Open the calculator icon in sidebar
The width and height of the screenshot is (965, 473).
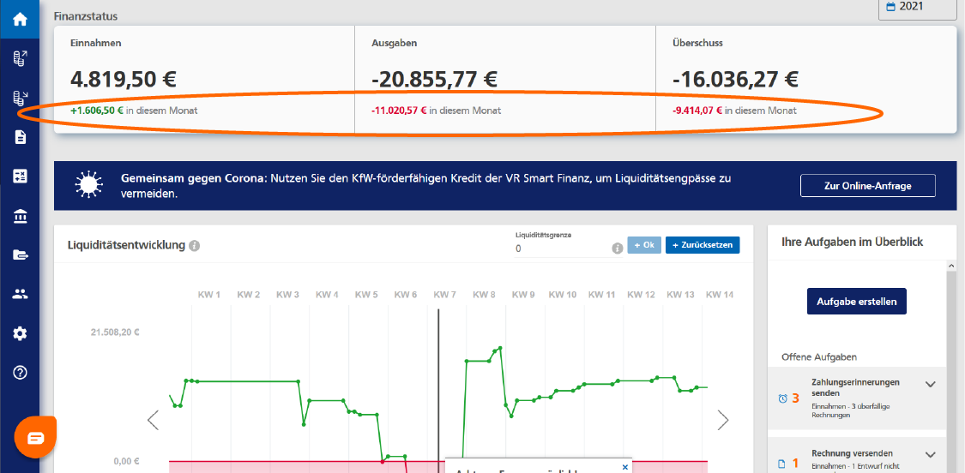point(20,176)
